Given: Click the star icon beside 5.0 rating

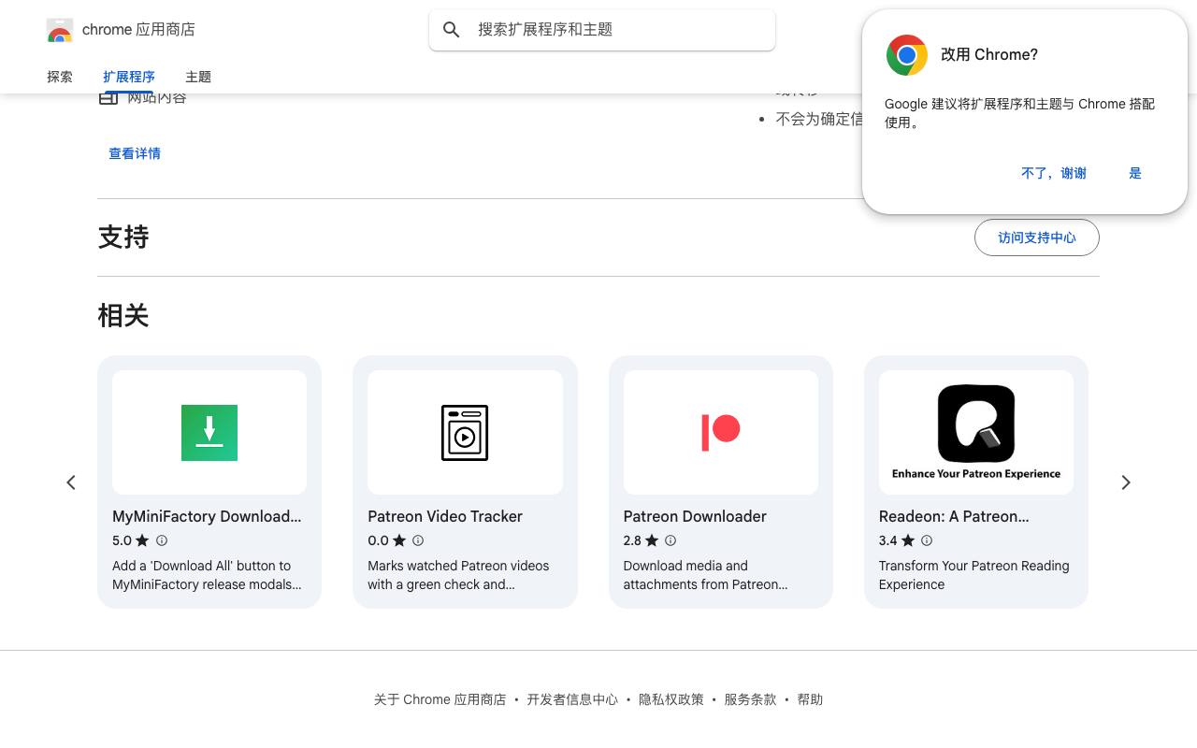Looking at the screenshot, I should [142, 540].
